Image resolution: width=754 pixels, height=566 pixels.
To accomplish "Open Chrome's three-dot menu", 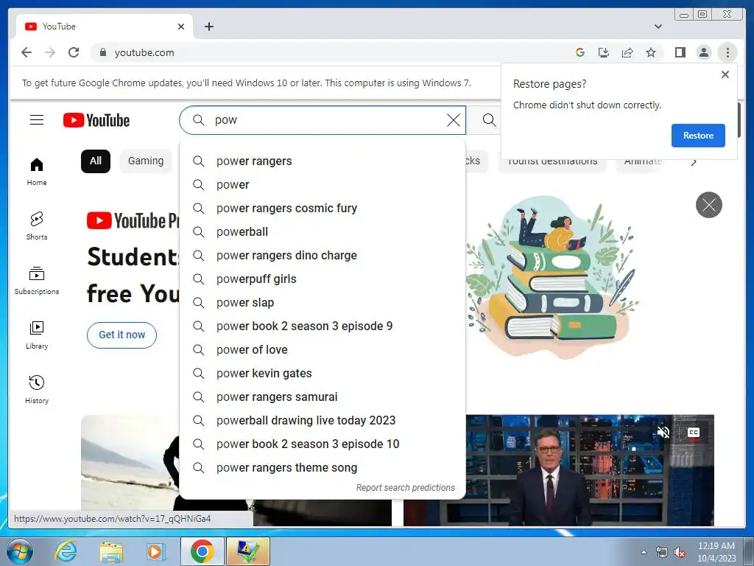I will pyautogui.click(x=727, y=52).
